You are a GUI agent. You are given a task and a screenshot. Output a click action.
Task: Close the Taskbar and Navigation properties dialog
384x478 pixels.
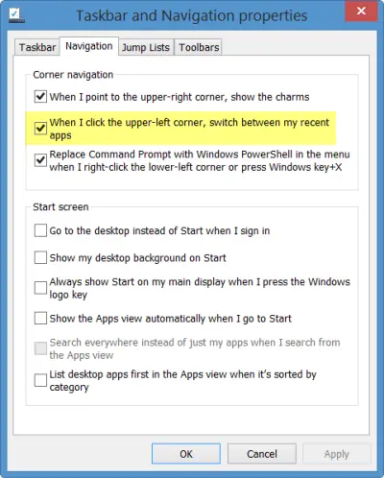pos(361,11)
